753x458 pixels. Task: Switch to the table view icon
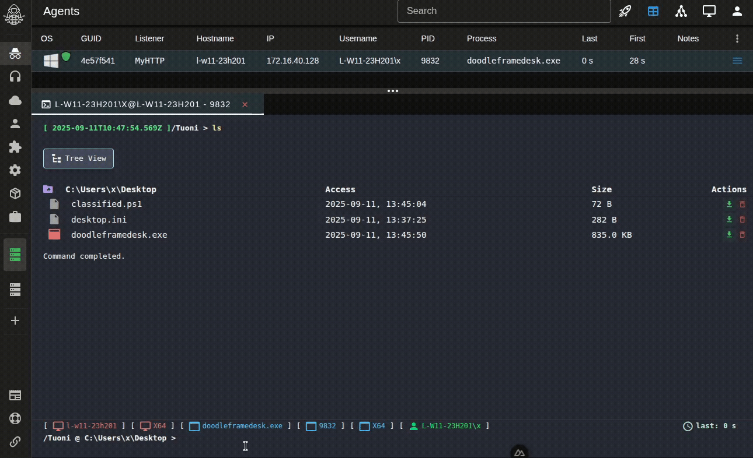pyautogui.click(x=653, y=11)
